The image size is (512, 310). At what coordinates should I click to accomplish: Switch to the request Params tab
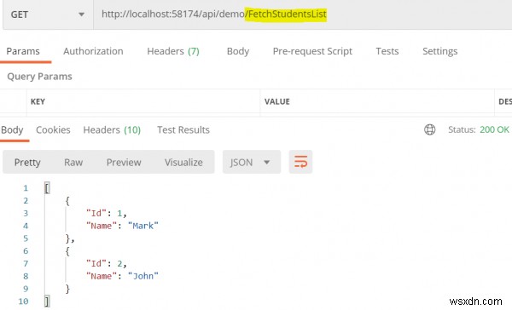(x=23, y=51)
